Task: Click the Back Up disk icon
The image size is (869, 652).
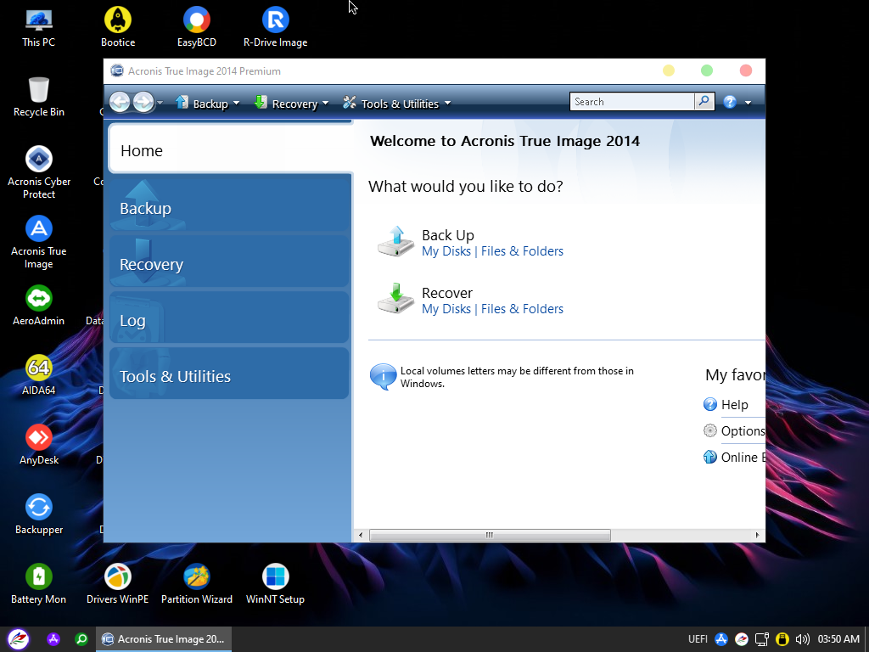Action: [x=395, y=242]
